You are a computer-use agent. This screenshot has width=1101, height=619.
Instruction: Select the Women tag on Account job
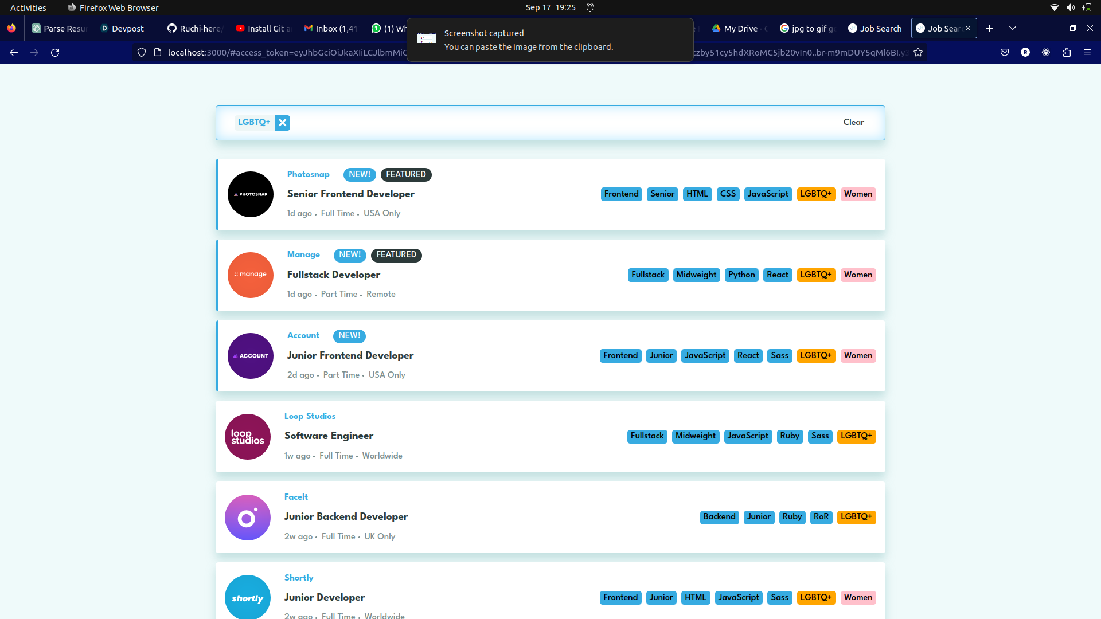coord(858,356)
